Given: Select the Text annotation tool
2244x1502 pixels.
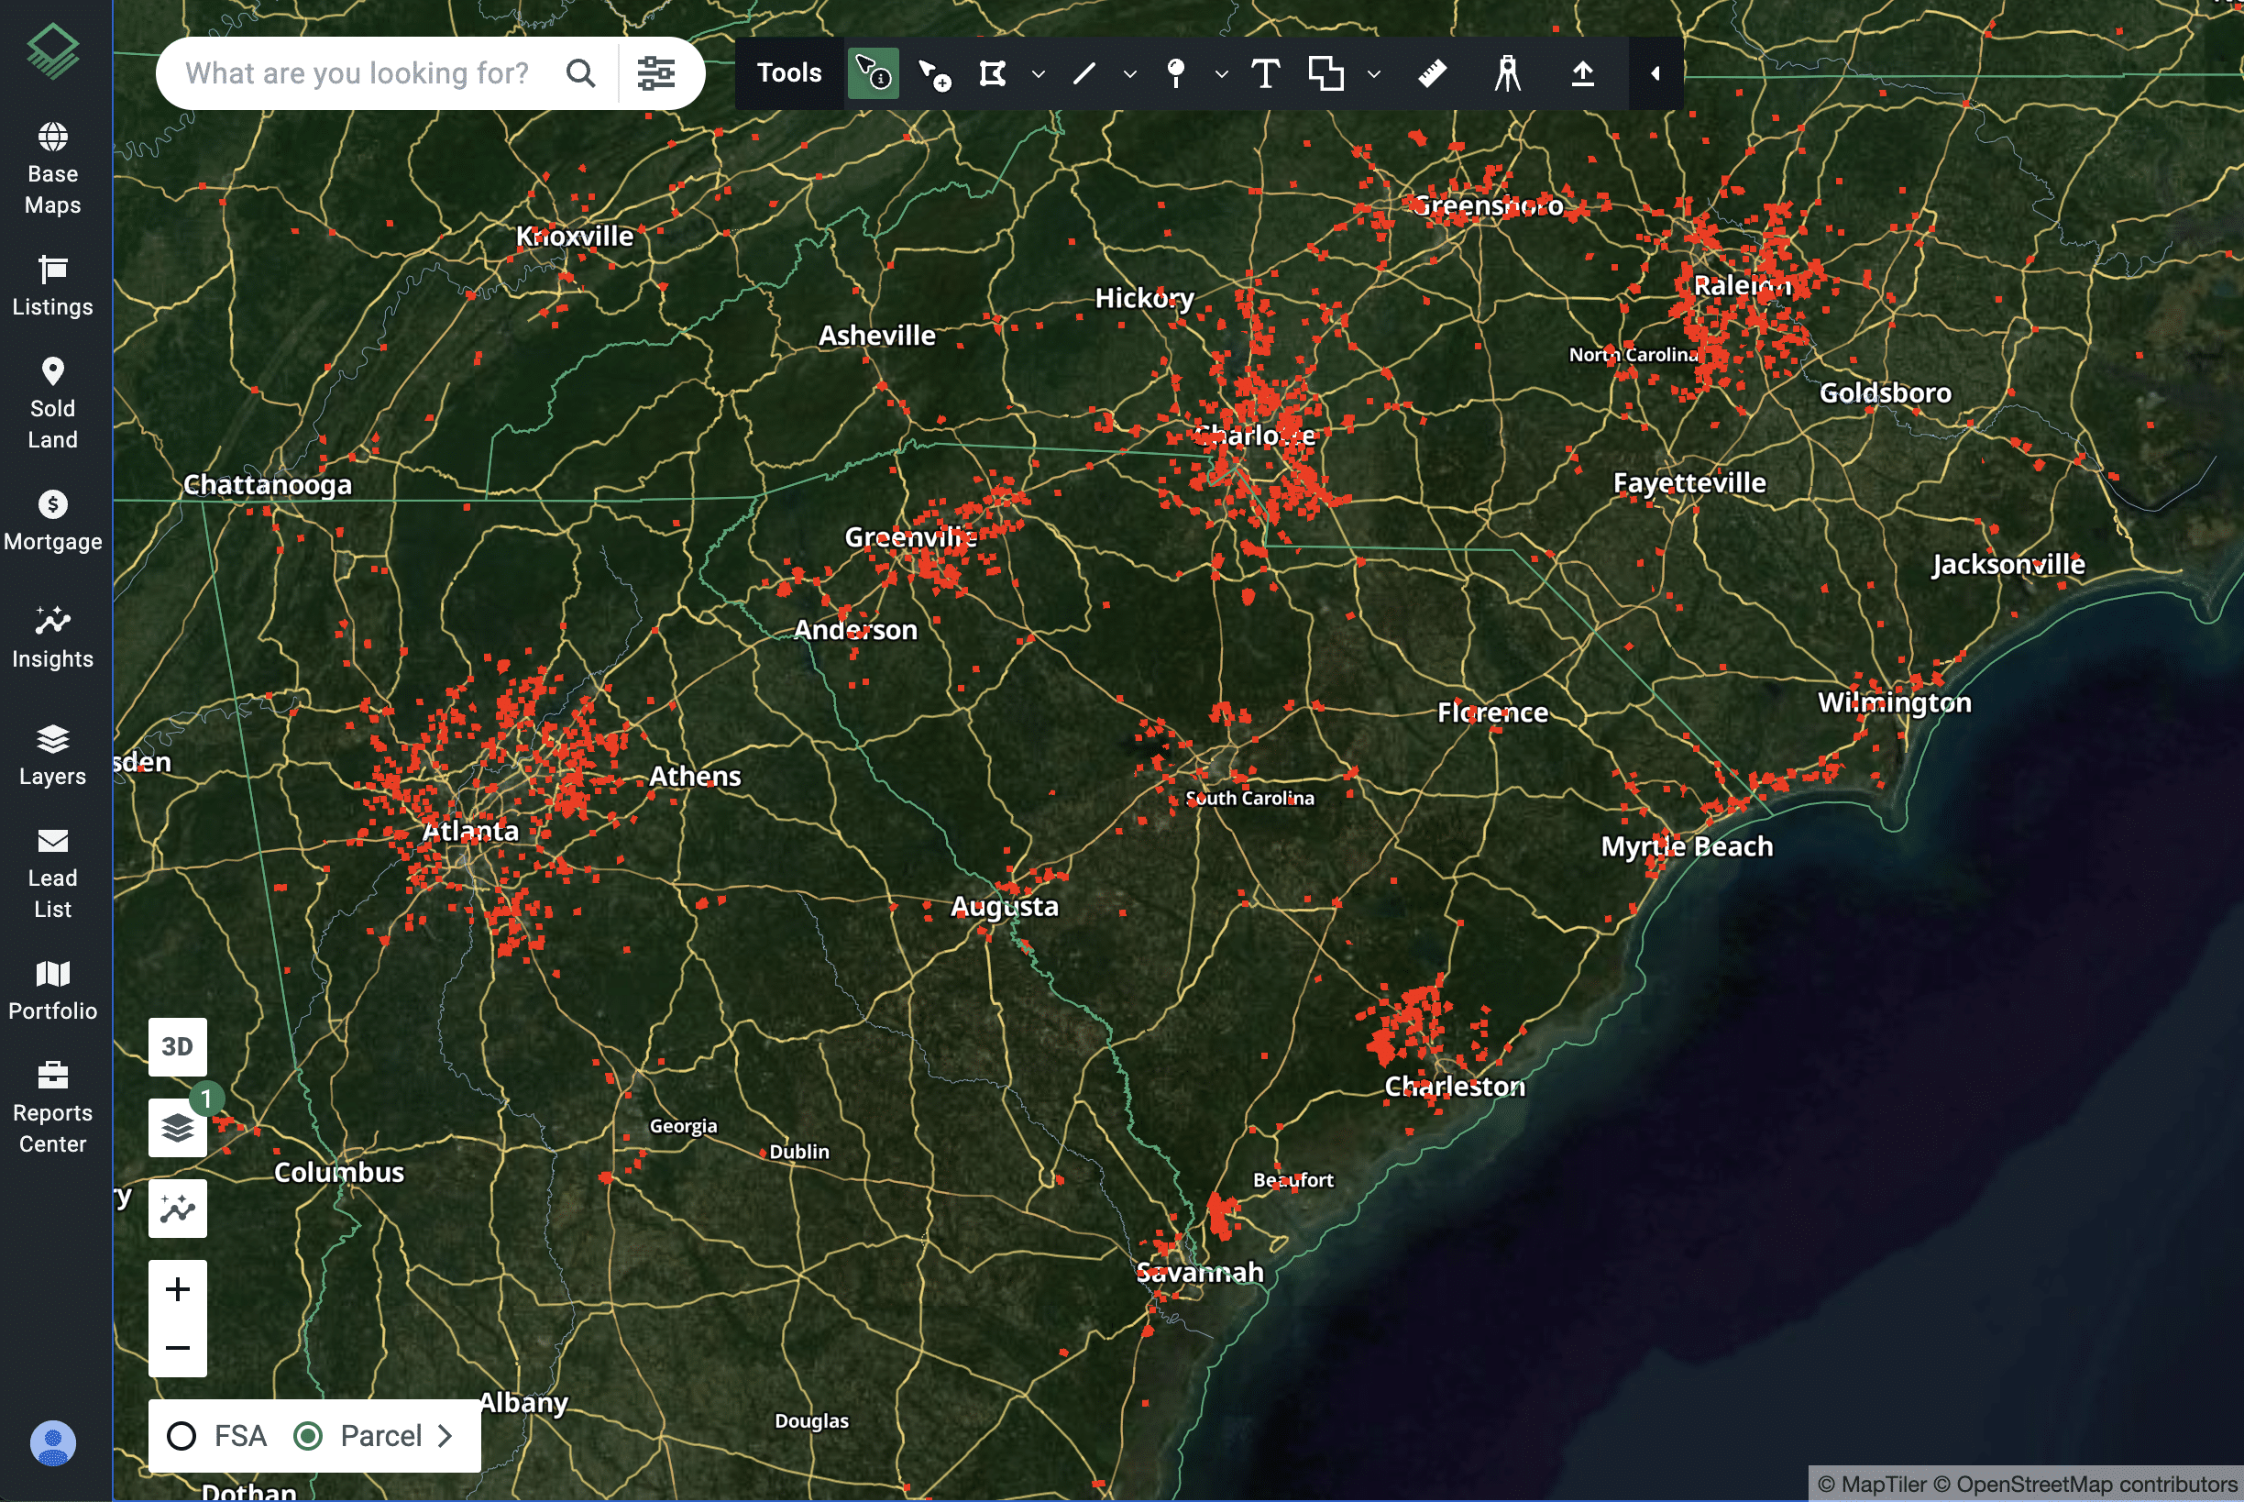Looking at the screenshot, I should pos(1266,72).
